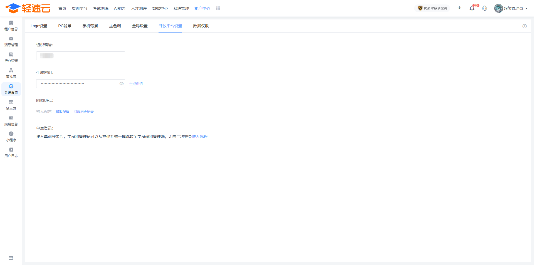534x265 pixels.
Task: Open 小程序 in the sidebar
Action: [x=11, y=137]
